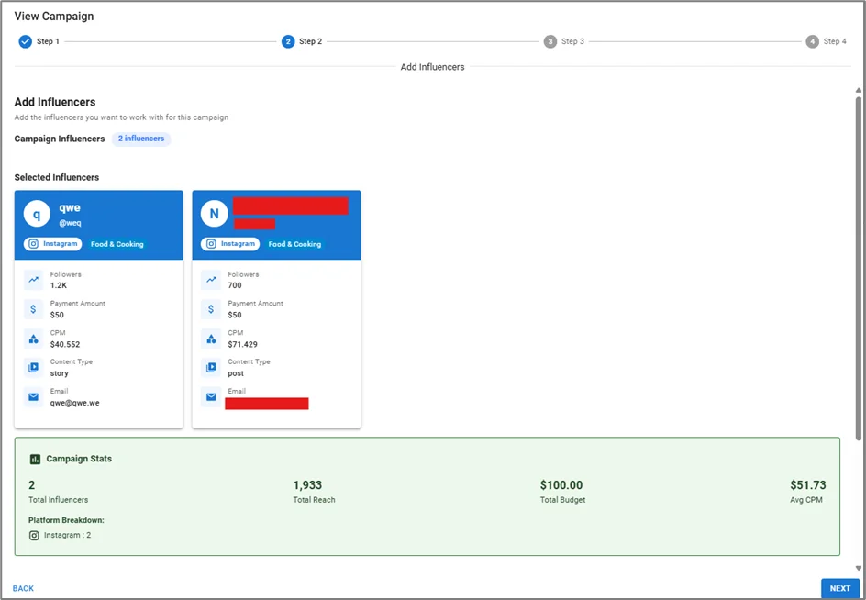
Task: Click the followers trend icon on qwe card
Action: [x=33, y=280]
